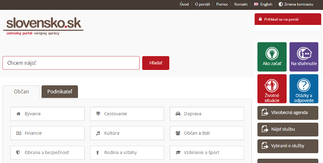
Task: Switch to the Podnikateľ tab
Action: 60,92
